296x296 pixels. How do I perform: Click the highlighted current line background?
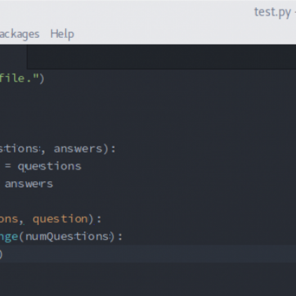coord(148,254)
